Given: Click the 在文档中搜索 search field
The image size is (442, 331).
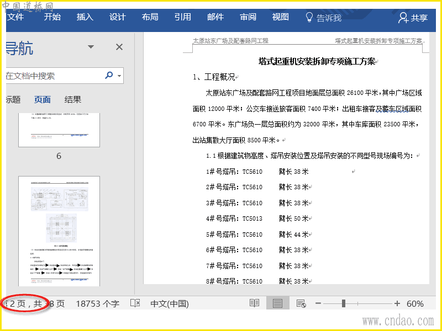Looking at the screenshot, I should [54, 76].
